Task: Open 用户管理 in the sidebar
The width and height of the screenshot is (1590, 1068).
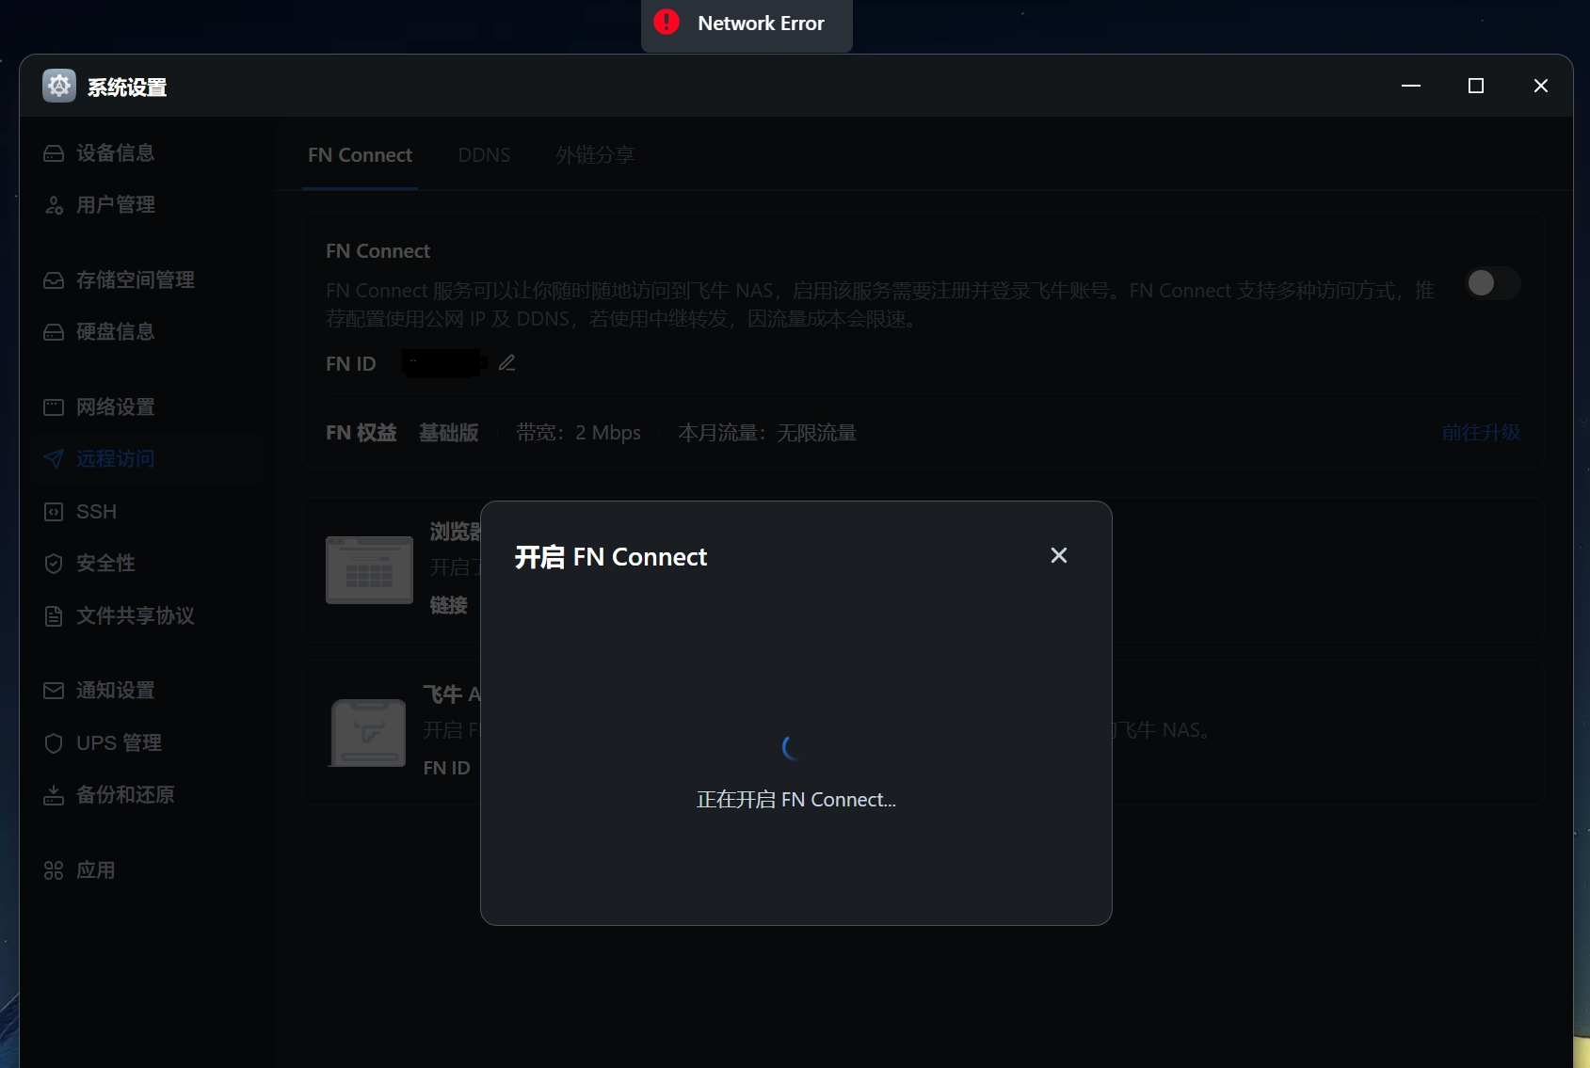Action: pyautogui.click(x=147, y=205)
